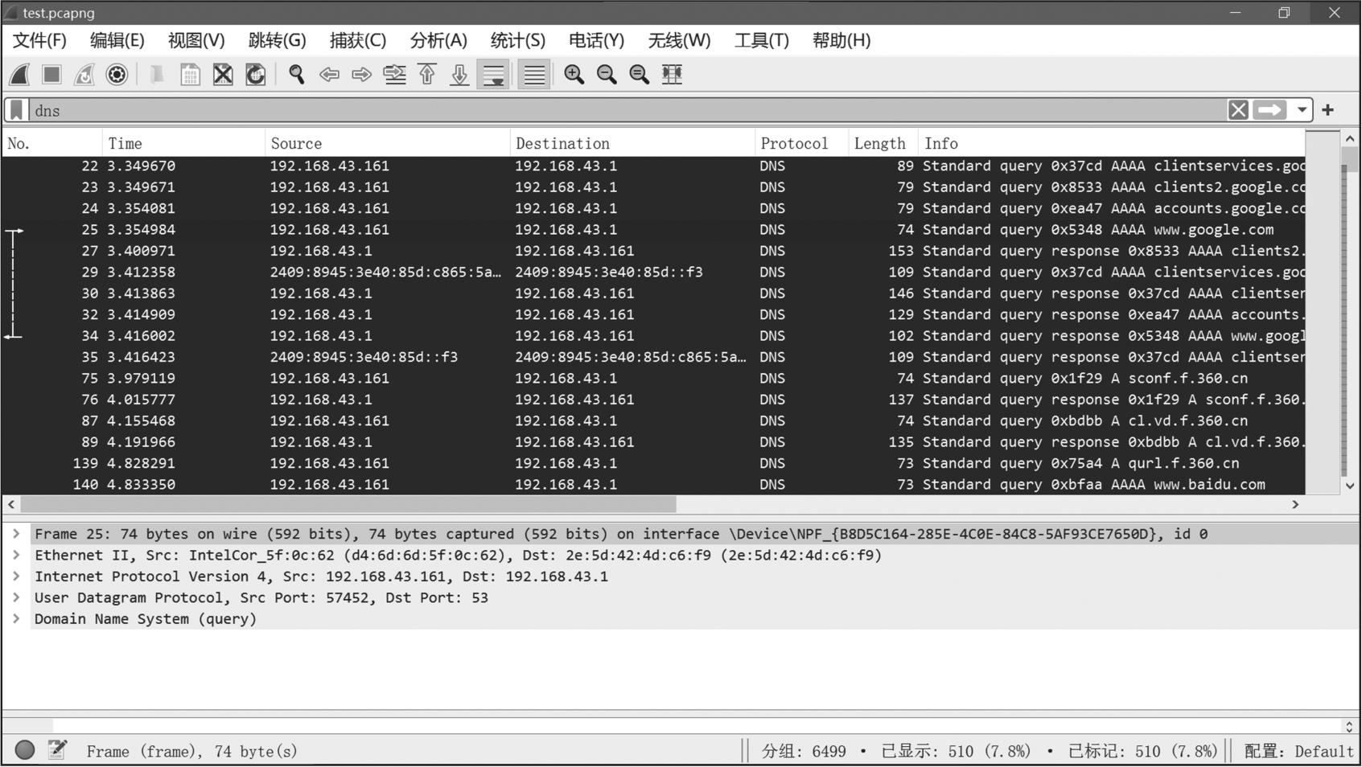
Task: Expand the User Datagram Protocol row
Action: point(16,597)
